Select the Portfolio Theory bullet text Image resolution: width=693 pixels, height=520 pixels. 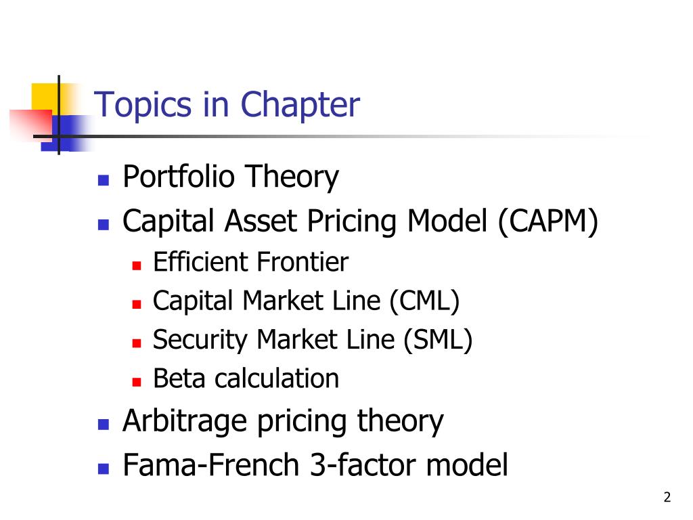click(231, 177)
